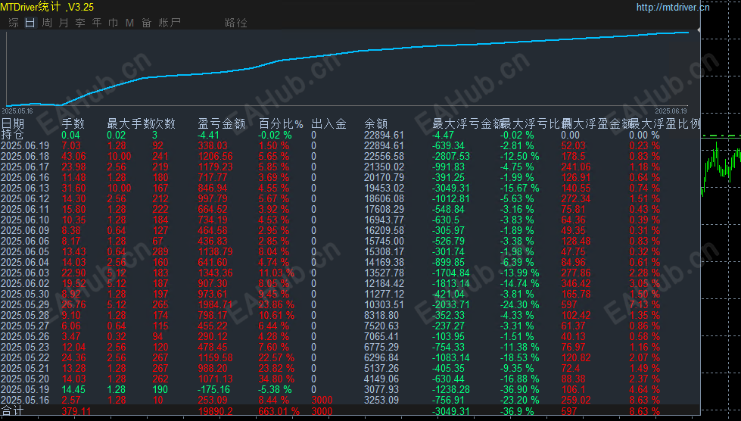The image size is (741, 421).
Task: Click the lots value 43.06
Action: 73,156
